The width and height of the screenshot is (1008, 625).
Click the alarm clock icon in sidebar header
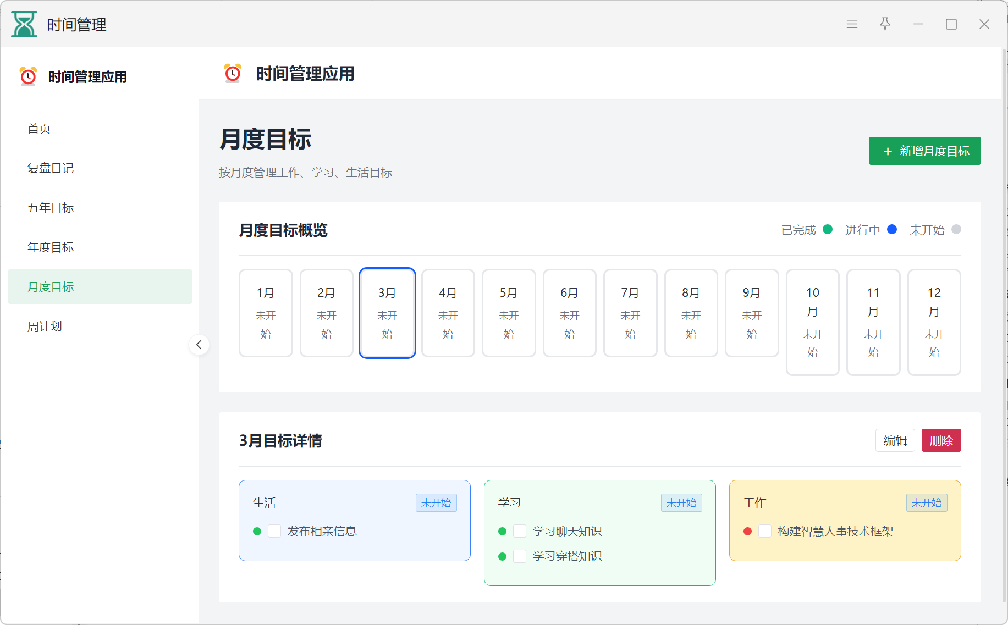click(x=28, y=76)
